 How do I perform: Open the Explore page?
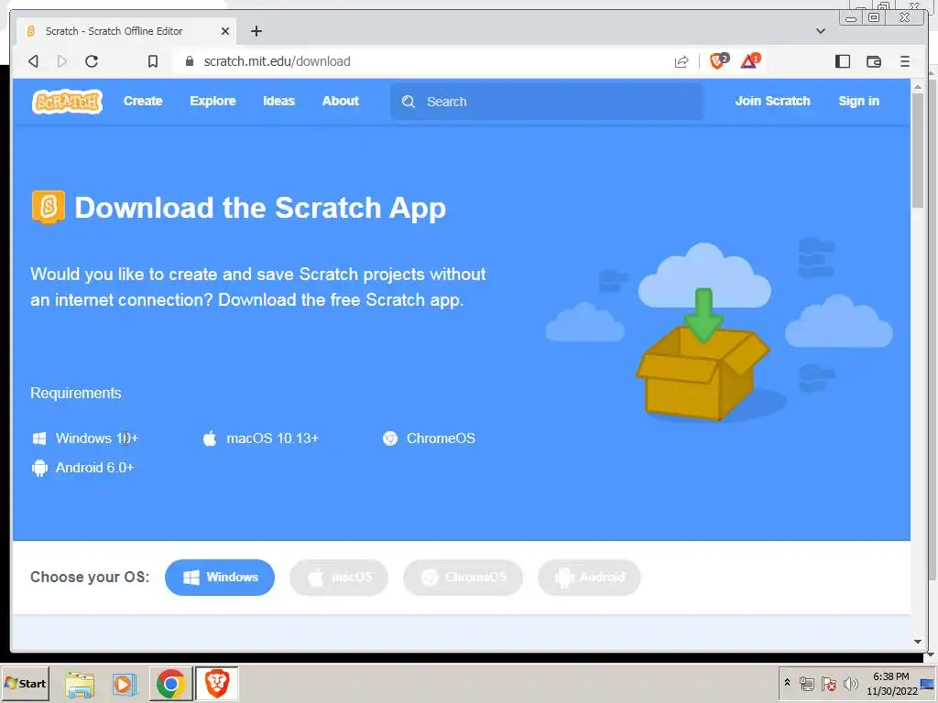pyautogui.click(x=213, y=101)
